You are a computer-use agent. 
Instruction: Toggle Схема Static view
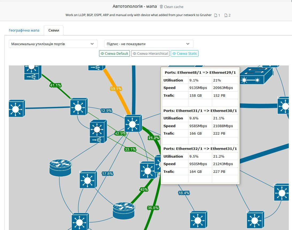click(185, 53)
